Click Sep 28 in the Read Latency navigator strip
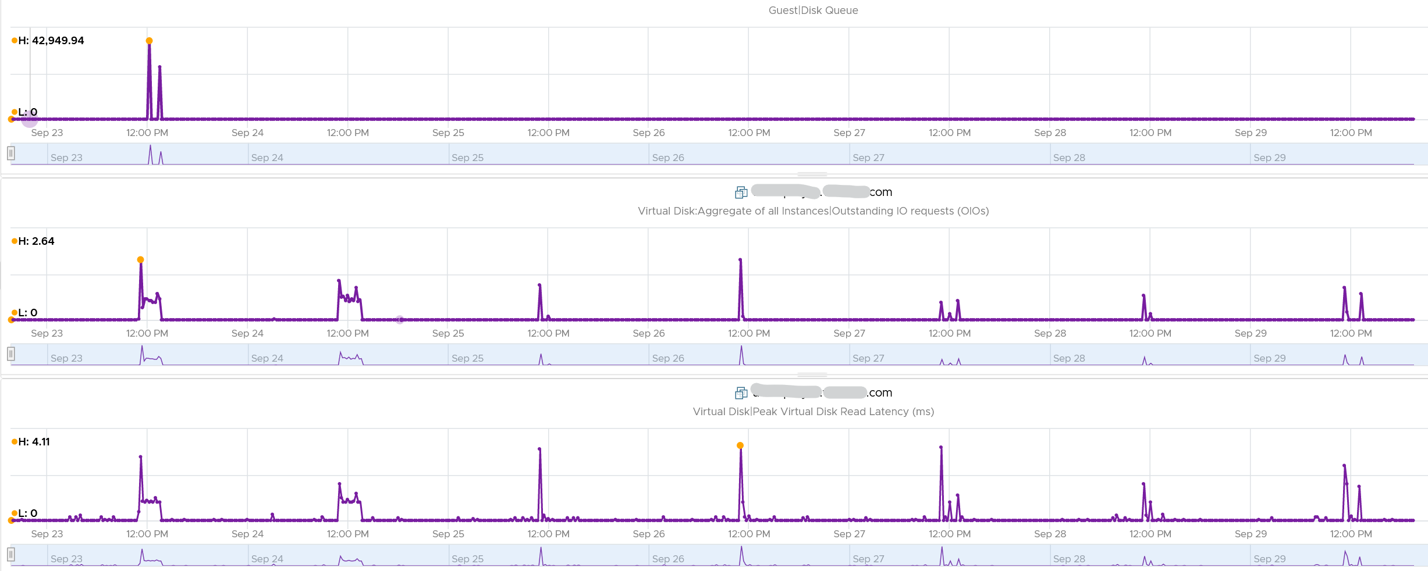The height and width of the screenshot is (571, 1428). 1069,559
